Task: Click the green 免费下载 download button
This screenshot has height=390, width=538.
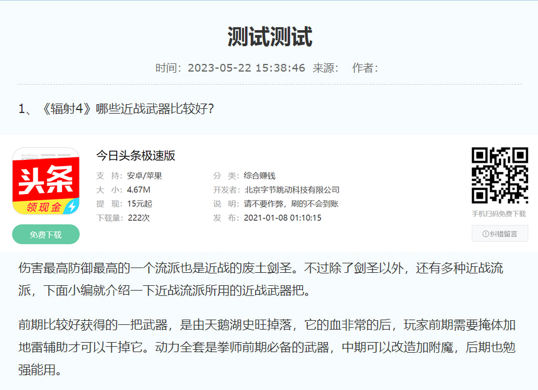Action: 46,234
